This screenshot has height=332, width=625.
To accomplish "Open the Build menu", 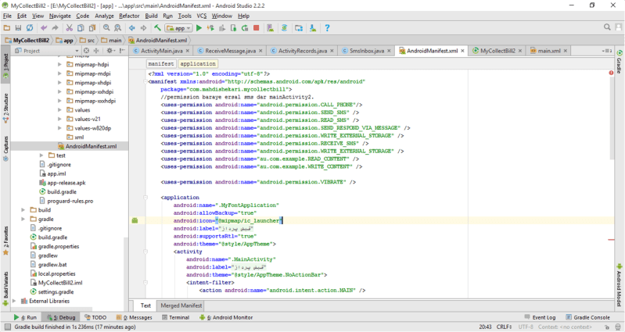I will pos(151,16).
